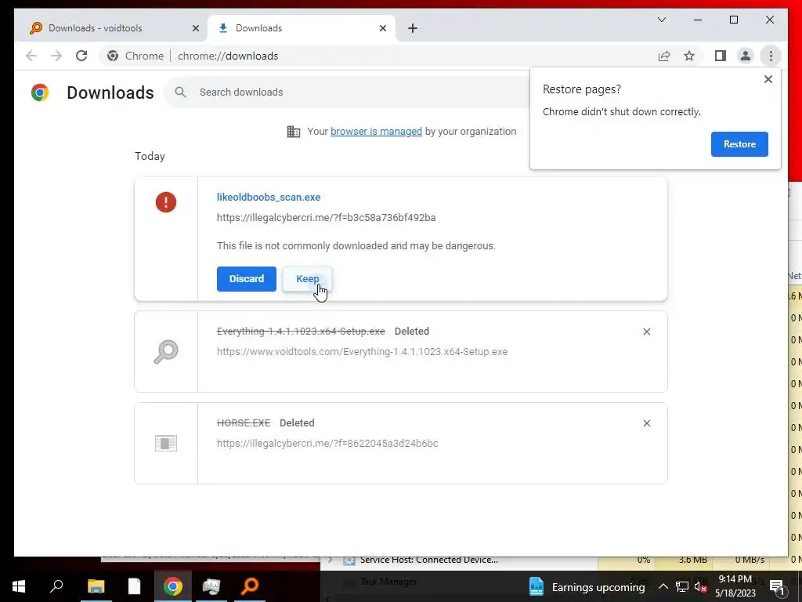Close the Downloads tab
This screenshot has width=802, height=602.
[x=382, y=28]
